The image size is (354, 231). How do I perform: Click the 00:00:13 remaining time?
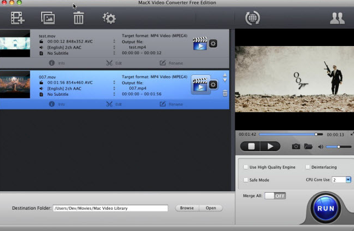point(335,135)
